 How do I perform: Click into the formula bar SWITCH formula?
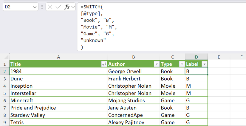pyautogui.click(x=162, y=27)
